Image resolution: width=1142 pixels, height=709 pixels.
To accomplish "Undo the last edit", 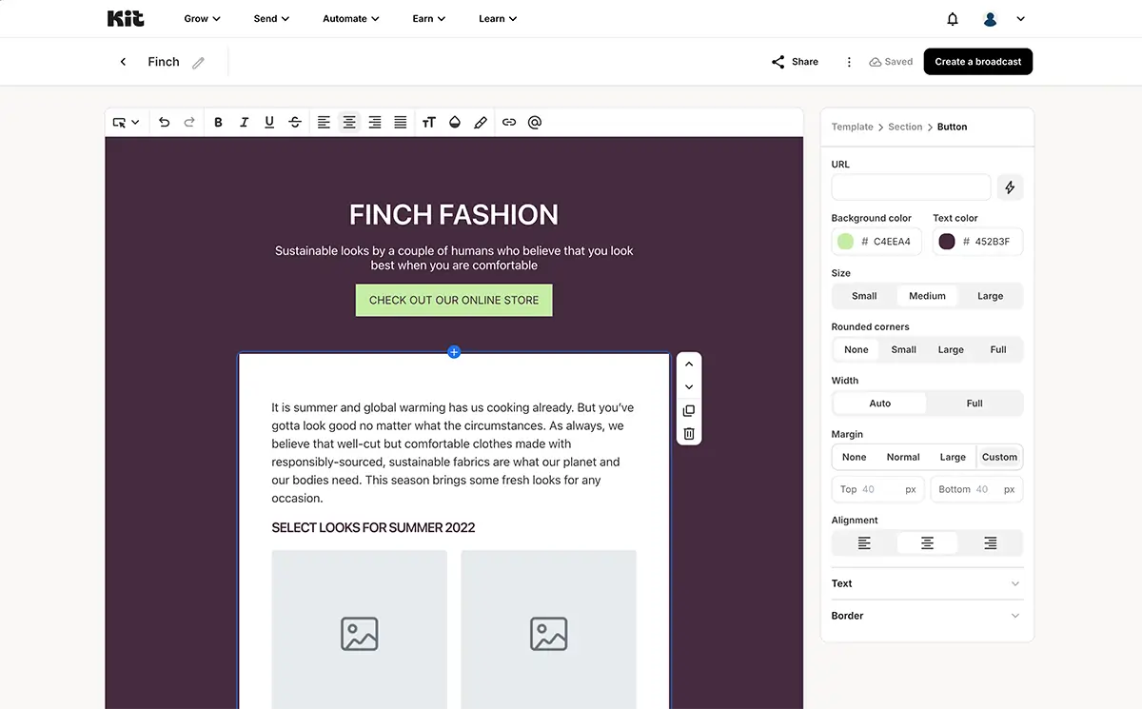I will [163, 122].
